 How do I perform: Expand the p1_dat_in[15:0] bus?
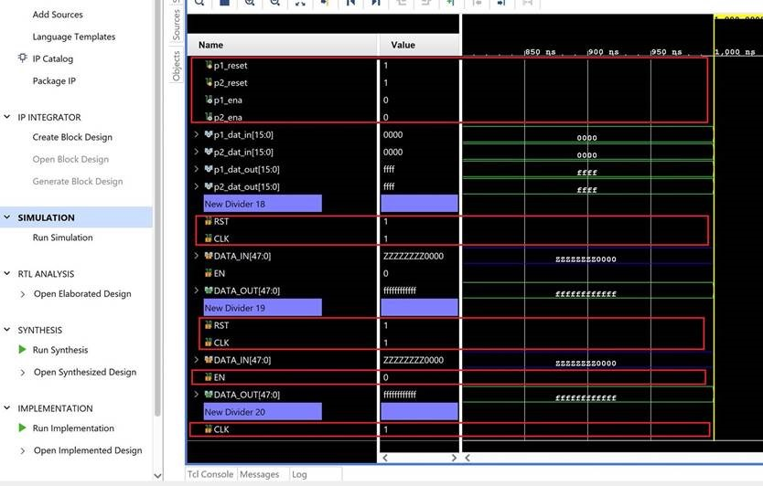pyautogui.click(x=197, y=135)
